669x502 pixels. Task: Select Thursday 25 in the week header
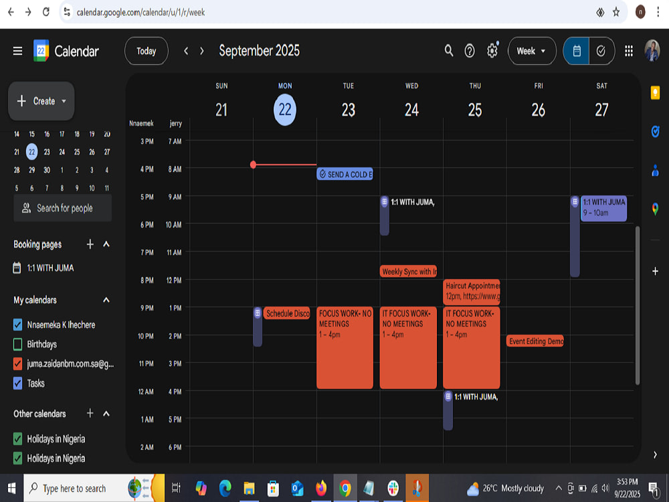(x=475, y=110)
